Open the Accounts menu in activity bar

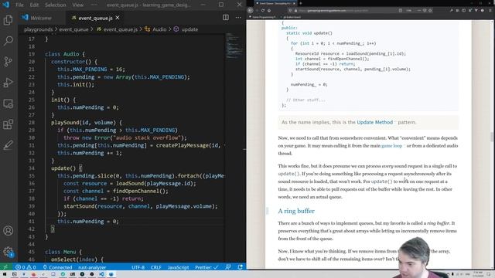(8, 231)
